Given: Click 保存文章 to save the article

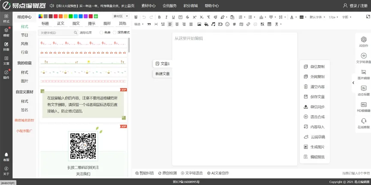Looking at the screenshot, I should [x=314, y=97].
